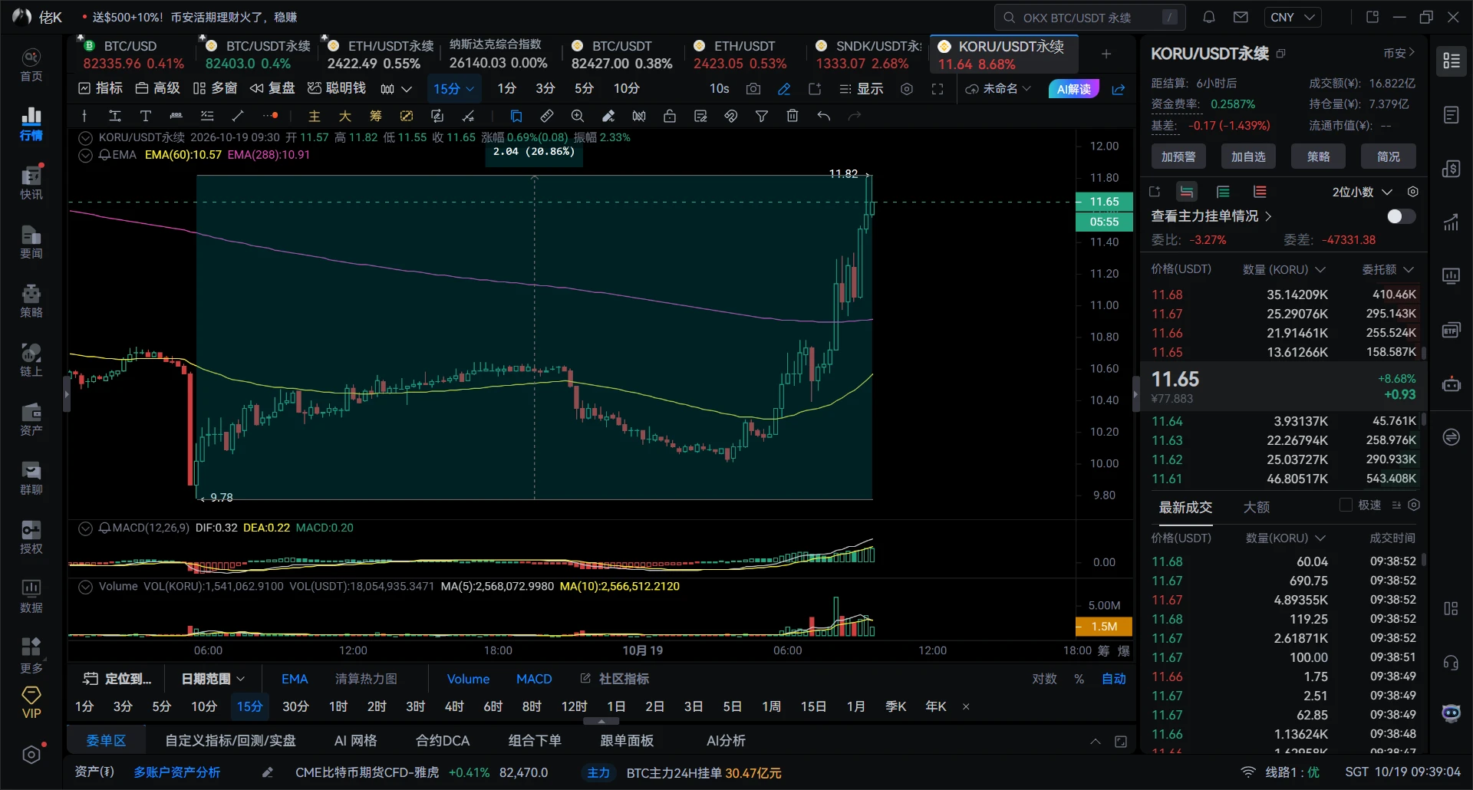The height and width of the screenshot is (790, 1473).
Task: Toggle 对数 log scale option
Action: [1044, 679]
